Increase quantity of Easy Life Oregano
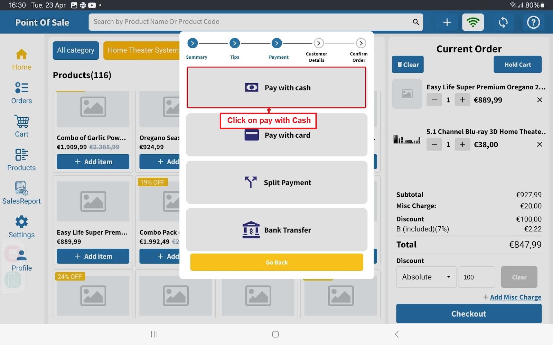Image resolution: width=553 pixels, height=345 pixels. [x=462, y=100]
